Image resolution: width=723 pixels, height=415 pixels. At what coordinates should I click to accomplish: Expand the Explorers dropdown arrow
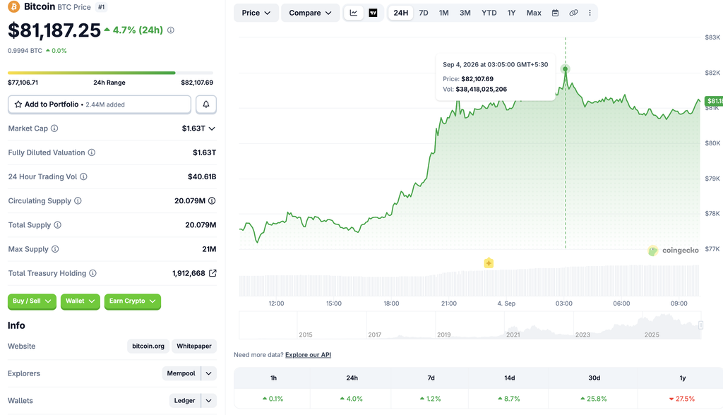coord(209,373)
